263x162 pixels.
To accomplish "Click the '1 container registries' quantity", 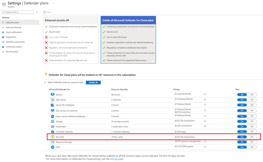I will (x=120, y=132).
